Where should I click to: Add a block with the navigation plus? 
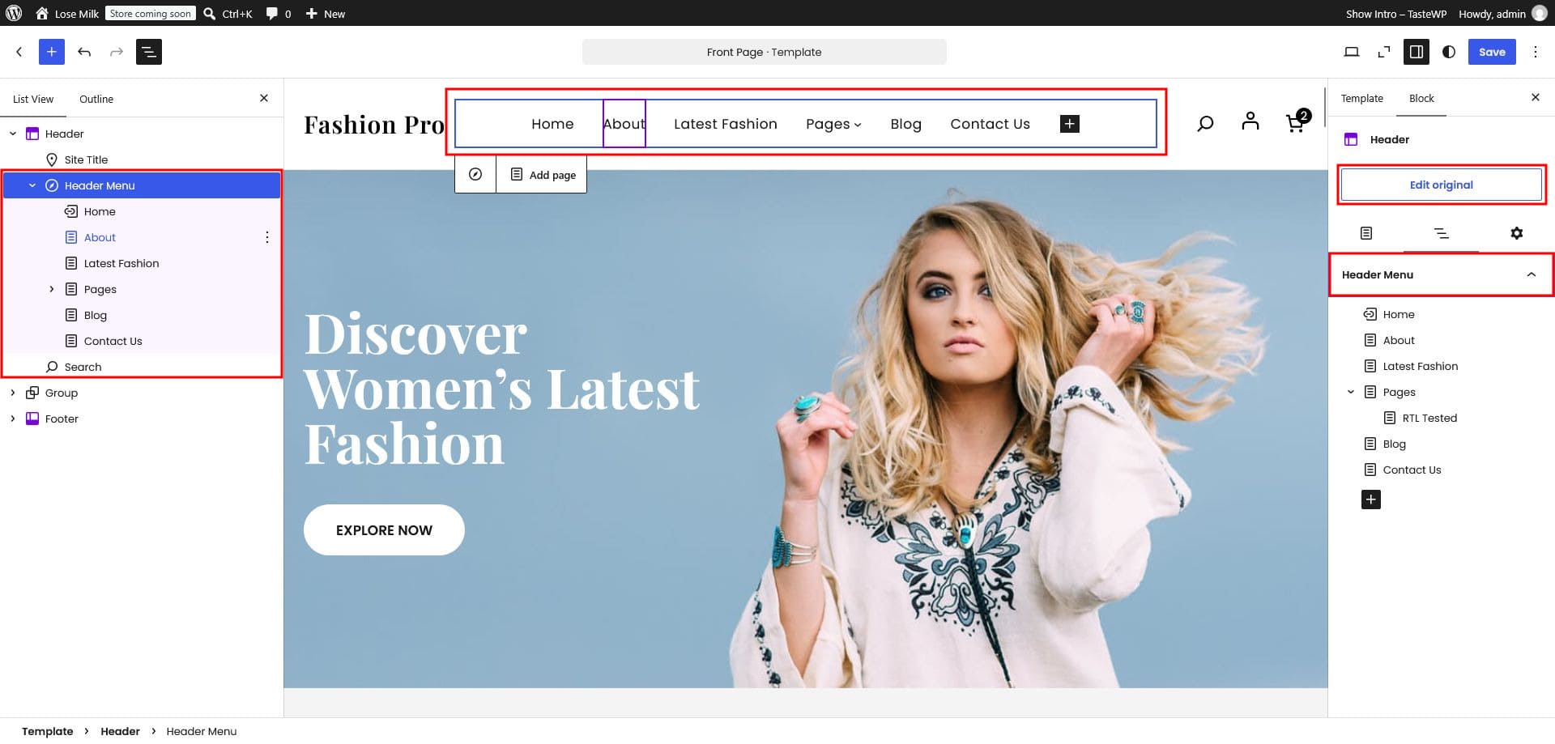tap(1069, 124)
